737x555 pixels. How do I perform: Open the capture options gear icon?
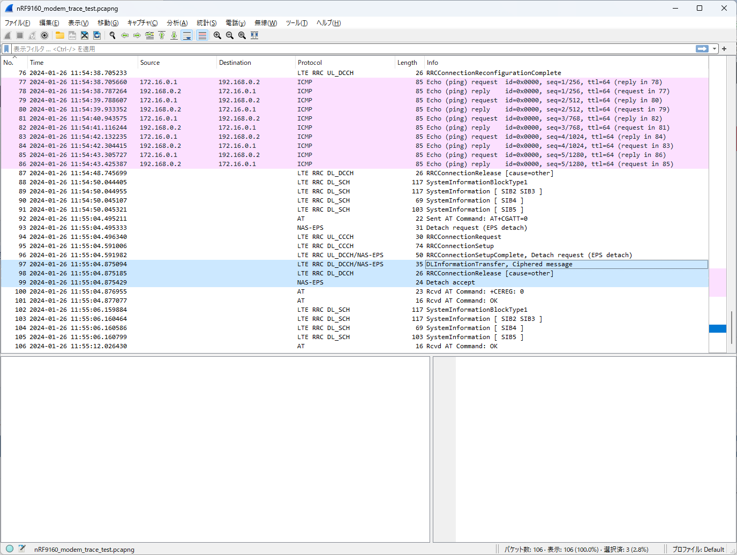pos(44,35)
